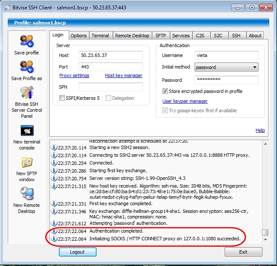This screenshot has height=266, width=277.
Task: Click the Bitvise app icon in title bar
Action: (7, 8)
